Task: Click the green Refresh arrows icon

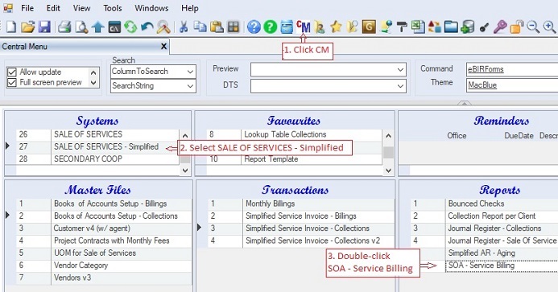Action: (x=130, y=27)
